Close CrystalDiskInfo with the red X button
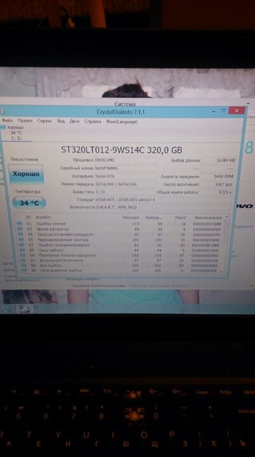 (x=237, y=110)
